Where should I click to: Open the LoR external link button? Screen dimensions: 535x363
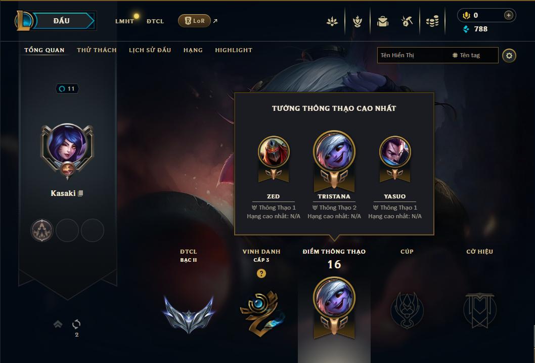click(195, 21)
